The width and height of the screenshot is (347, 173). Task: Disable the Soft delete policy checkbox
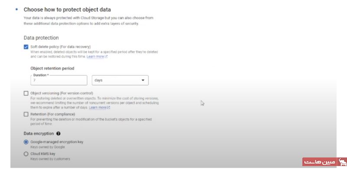pyautogui.click(x=26, y=46)
